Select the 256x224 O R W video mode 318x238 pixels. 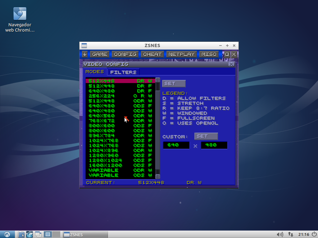120,96
